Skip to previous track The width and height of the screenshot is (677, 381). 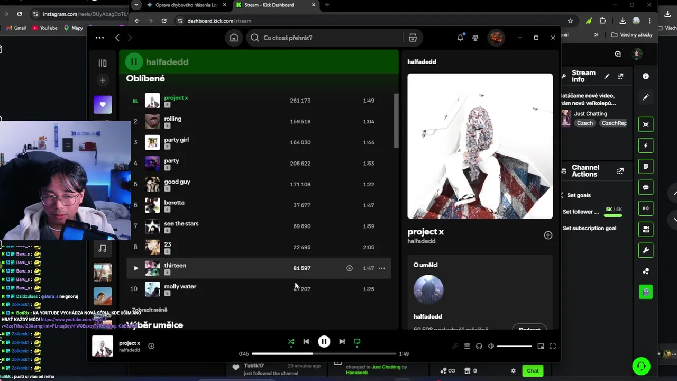(306, 342)
